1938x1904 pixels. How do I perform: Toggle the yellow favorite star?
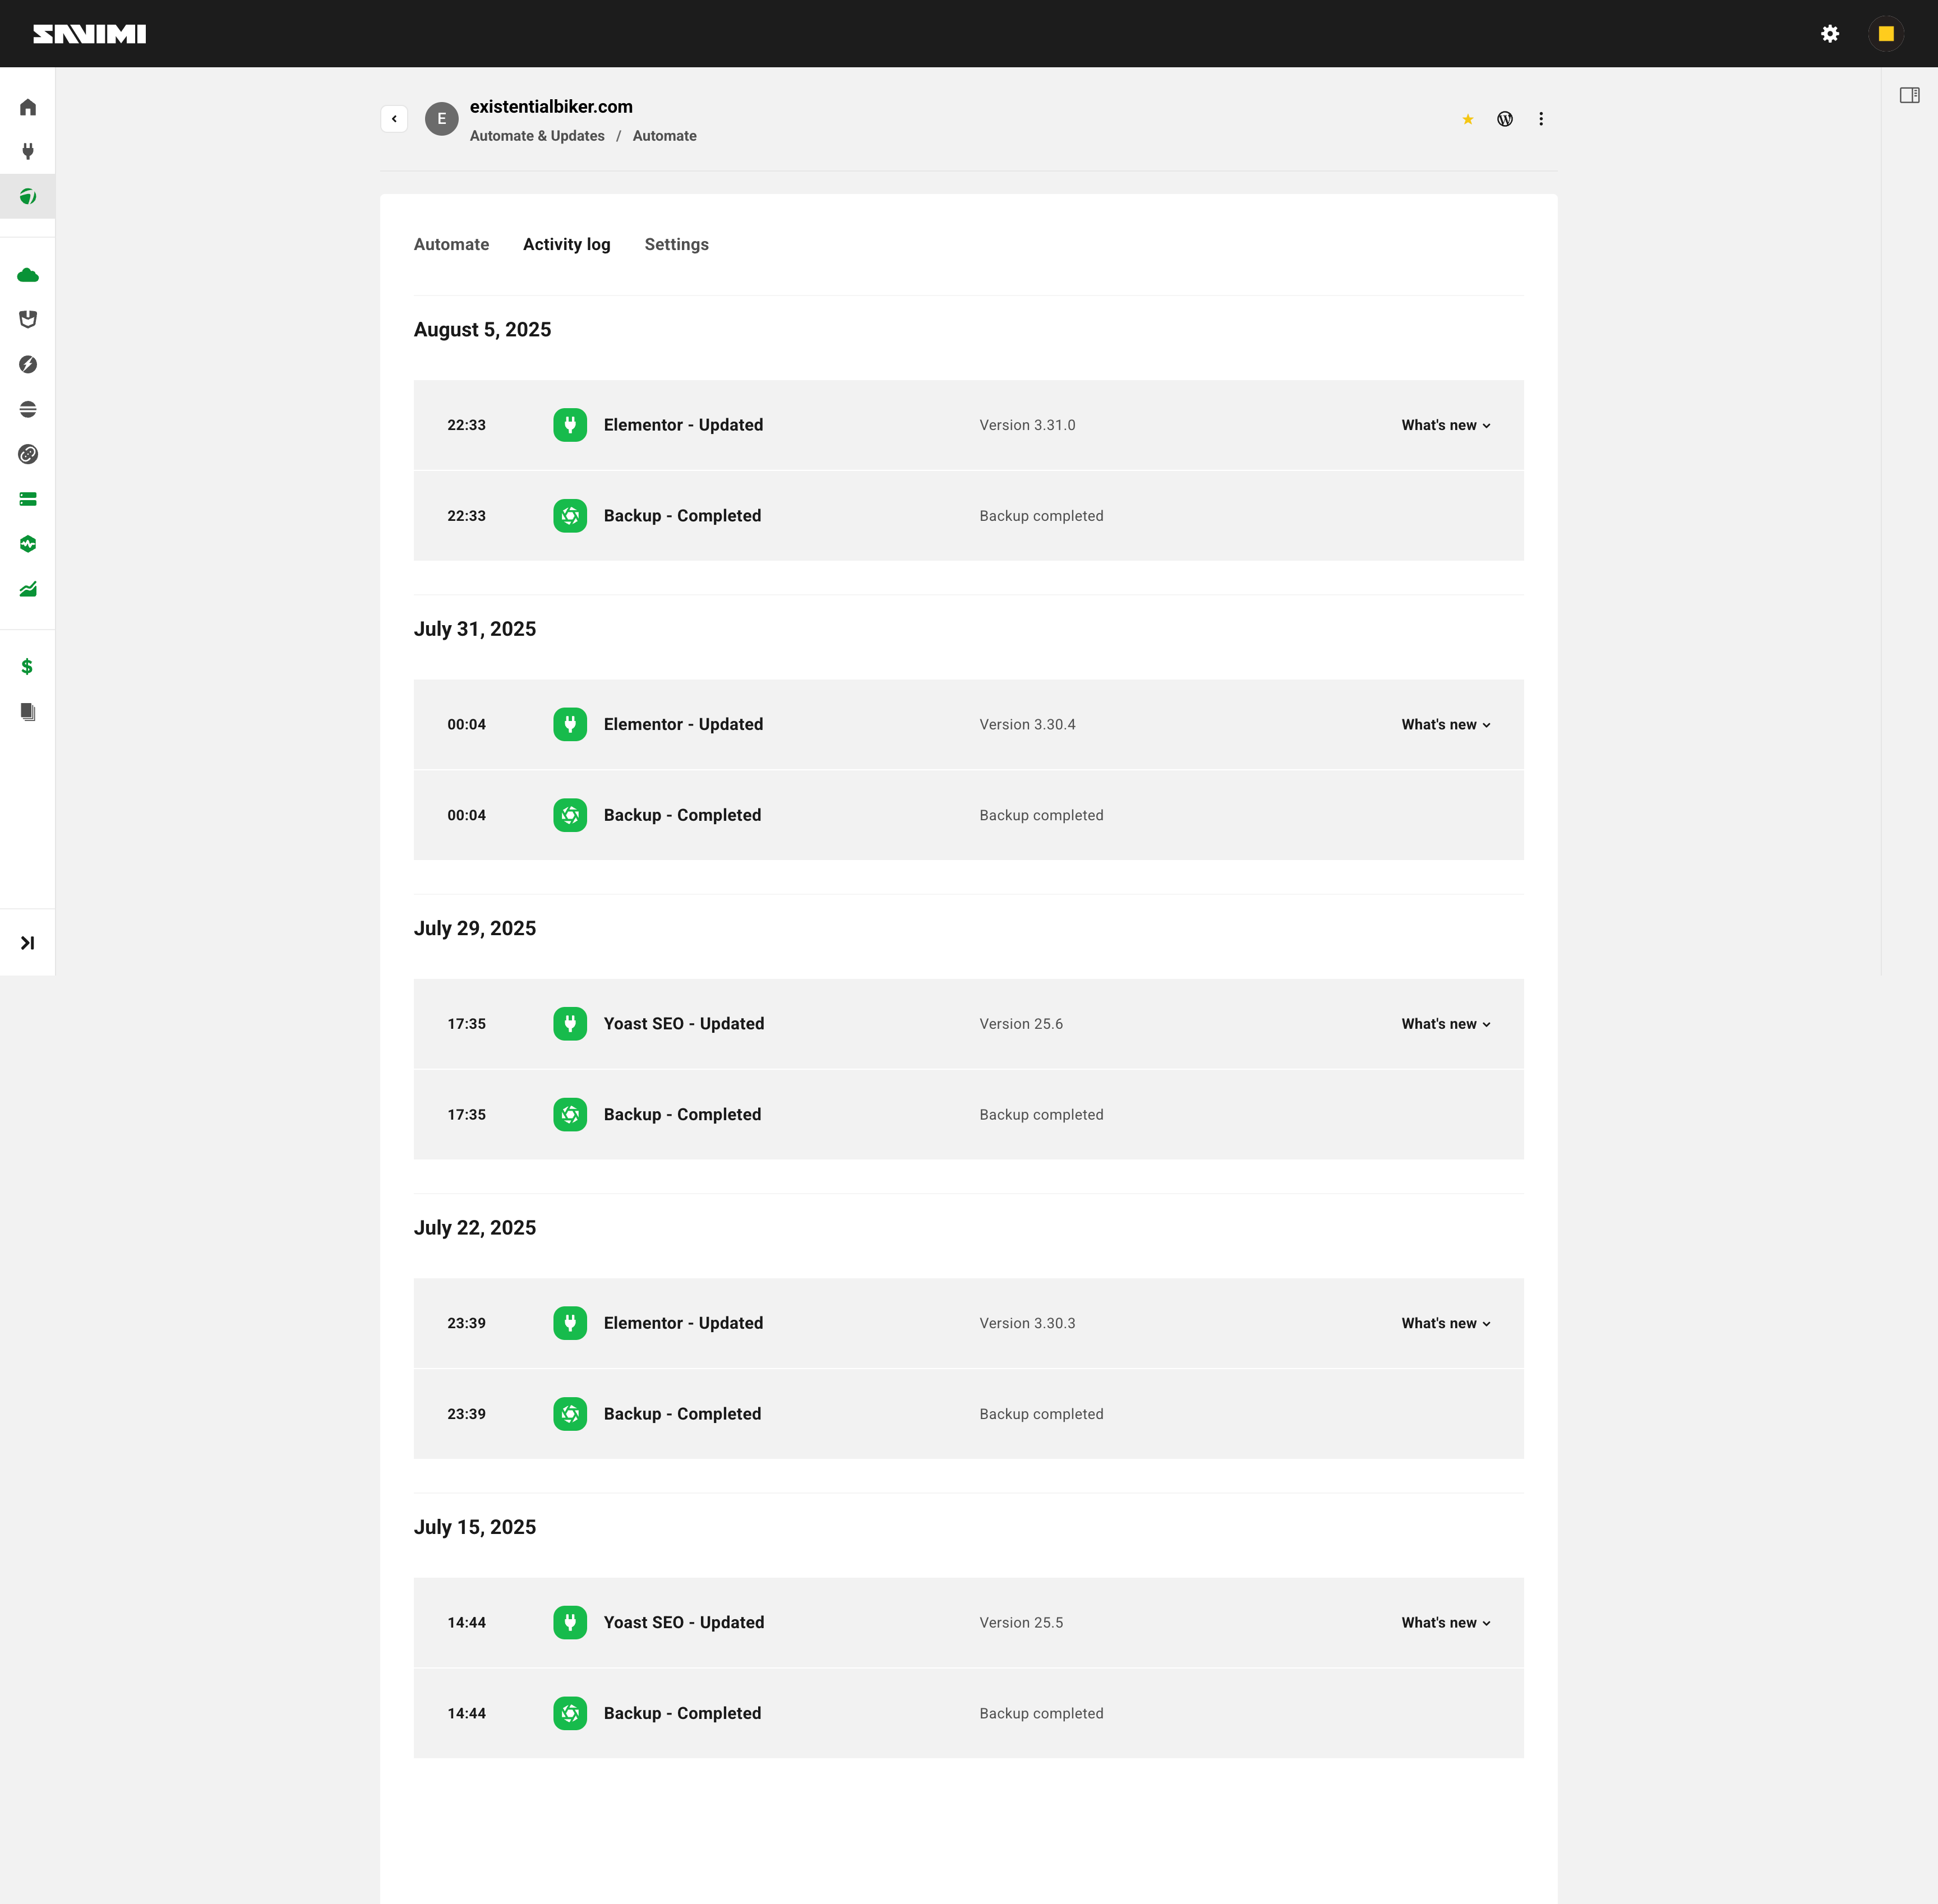(1468, 120)
